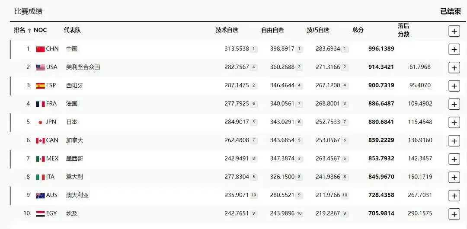
Task: Expand USA row plus button
Action: coord(454,68)
